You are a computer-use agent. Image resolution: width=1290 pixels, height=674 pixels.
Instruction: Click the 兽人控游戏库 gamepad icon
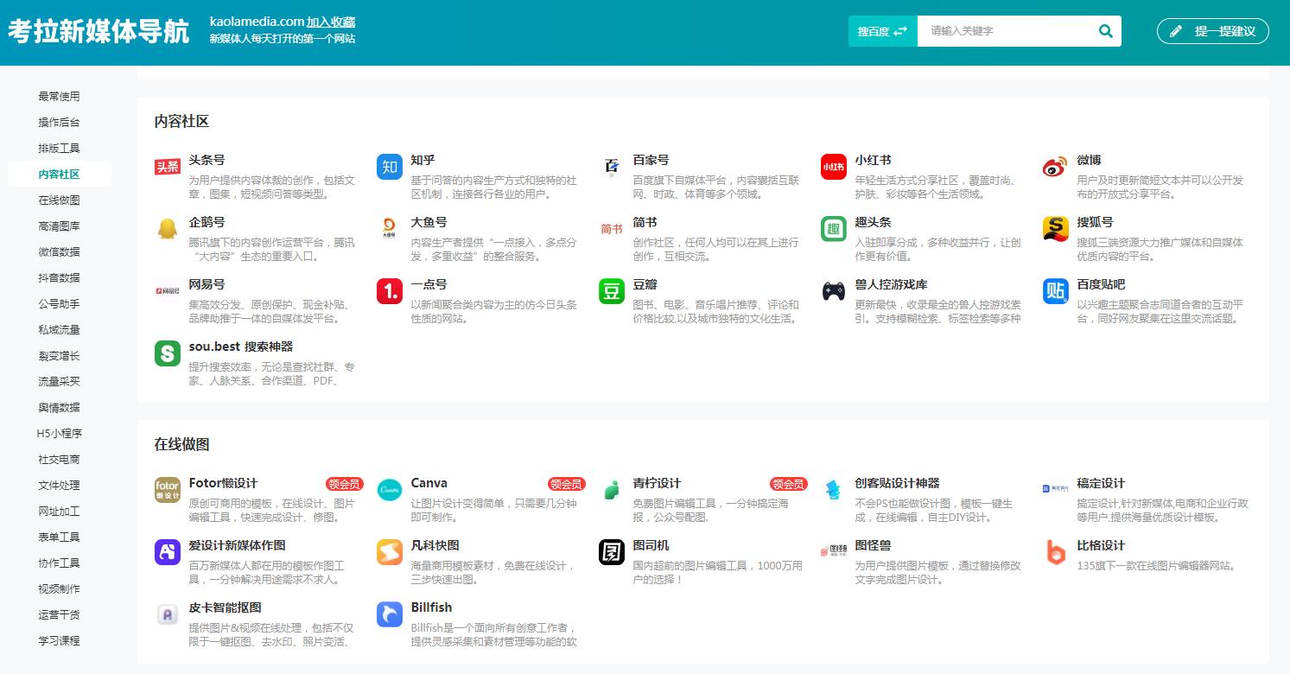click(x=834, y=291)
